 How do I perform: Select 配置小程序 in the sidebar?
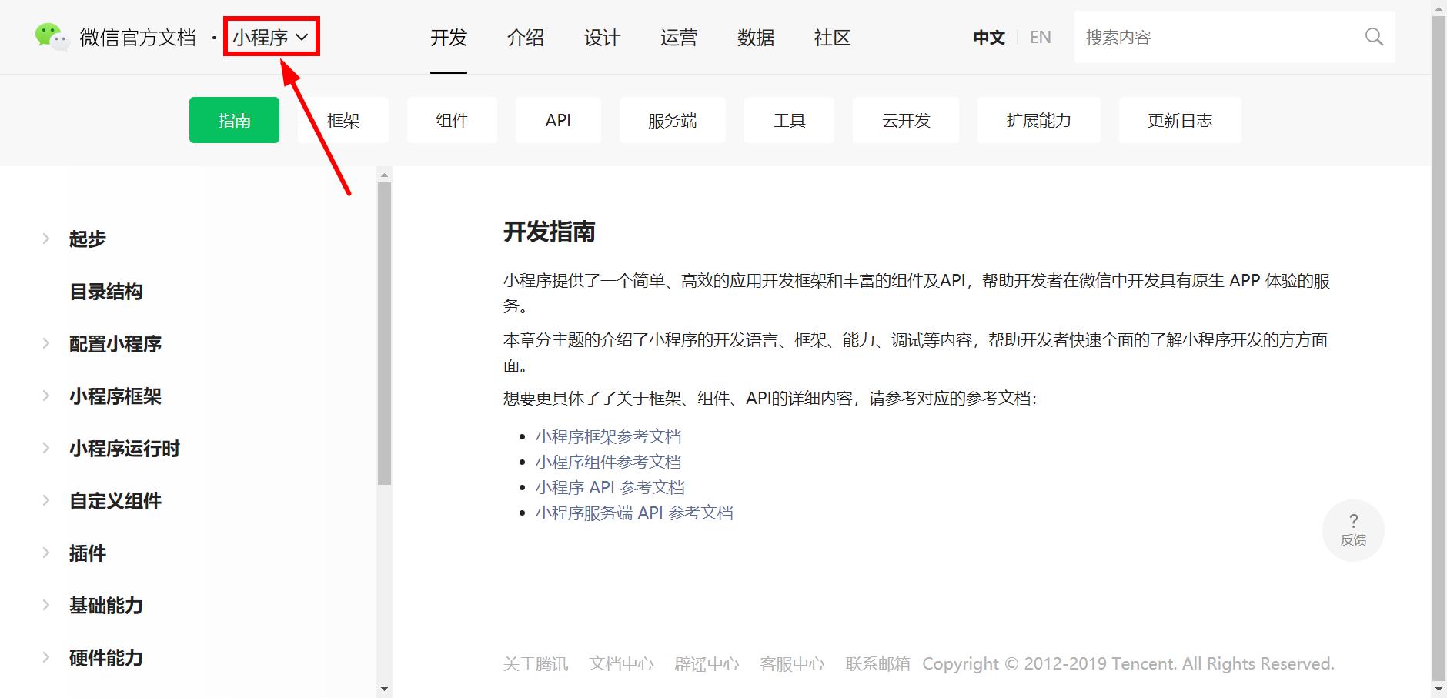click(115, 344)
